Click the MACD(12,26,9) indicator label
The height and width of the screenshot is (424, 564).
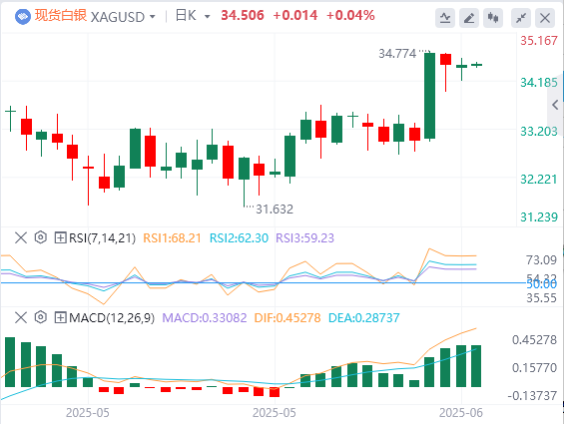pyautogui.click(x=112, y=318)
